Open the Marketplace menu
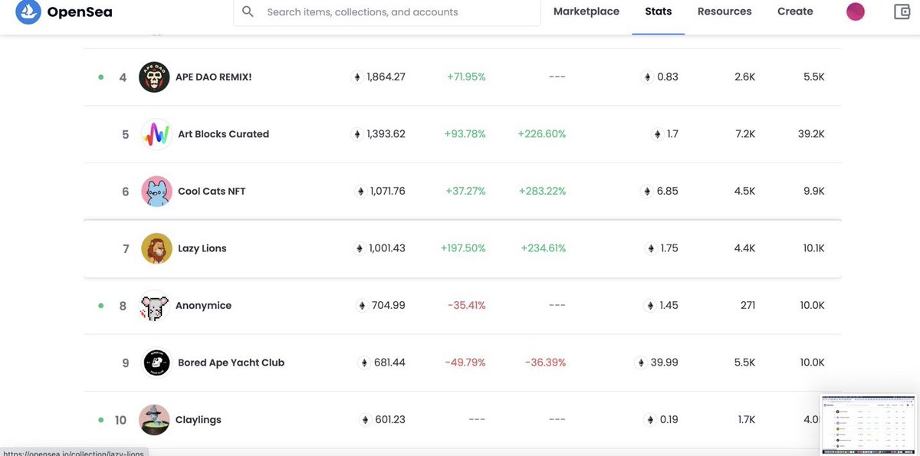This screenshot has height=456, width=920. (x=586, y=11)
